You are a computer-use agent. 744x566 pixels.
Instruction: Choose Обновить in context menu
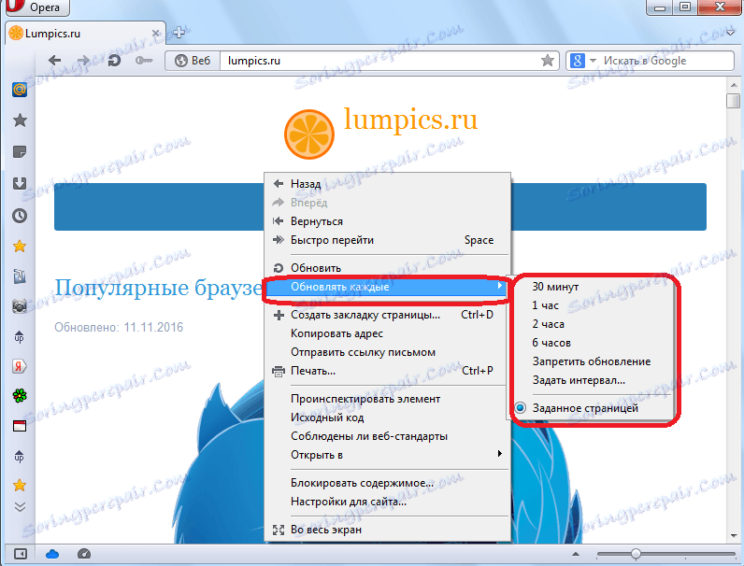[387, 268]
